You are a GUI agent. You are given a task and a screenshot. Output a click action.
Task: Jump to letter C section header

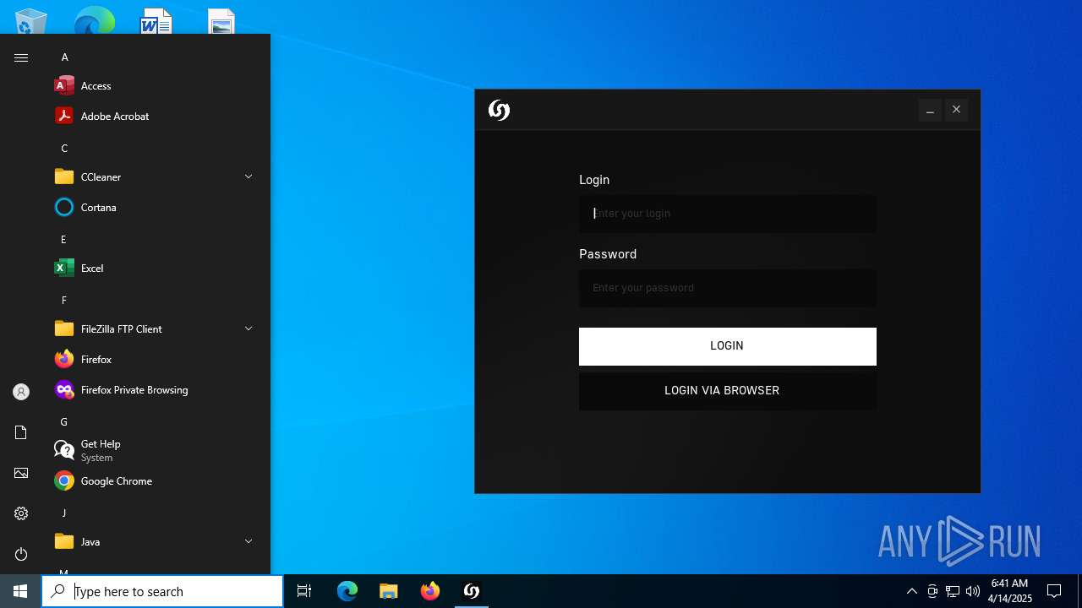coord(64,149)
